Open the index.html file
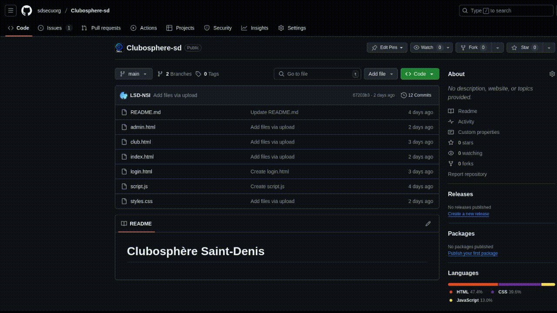 pyautogui.click(x=142, y=156)
